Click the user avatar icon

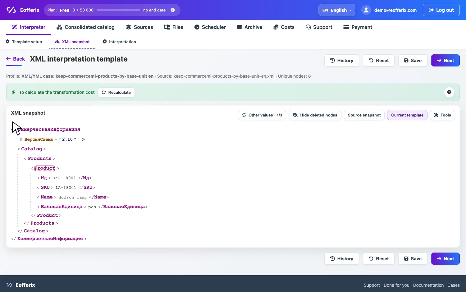366,10
